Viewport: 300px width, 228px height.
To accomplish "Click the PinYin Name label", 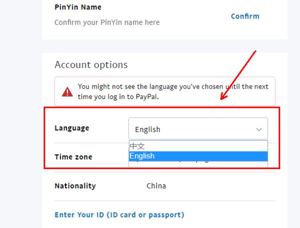I will pyautogui.click(x=78, y=7).
